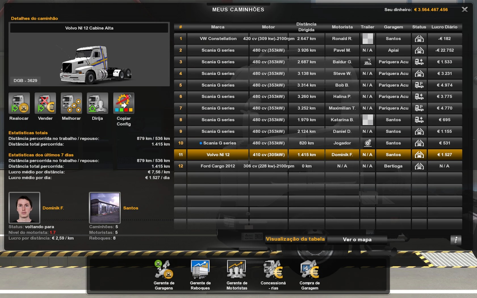Click the Copiar Config icon
This screenshot has height=298, width=477.
[x=124, y=103]
